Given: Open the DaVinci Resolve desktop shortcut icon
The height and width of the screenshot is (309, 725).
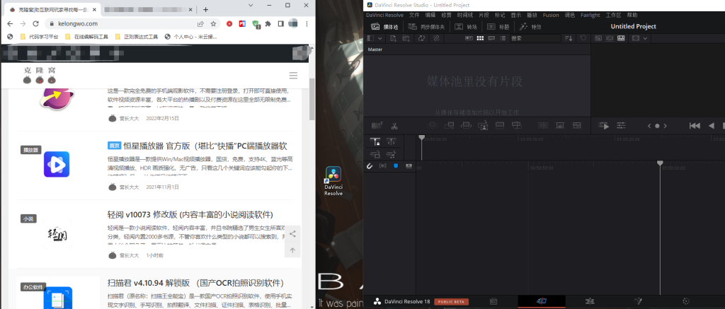Looking at the screenshot, I should (x=333, y=181).
